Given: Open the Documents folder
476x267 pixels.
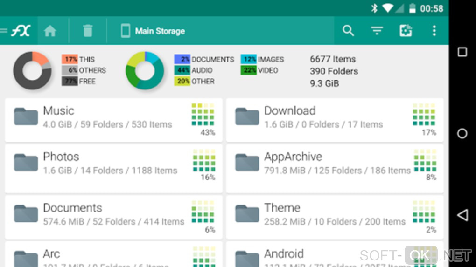Looking at the screenshot, I should click(x=113, y=217).
